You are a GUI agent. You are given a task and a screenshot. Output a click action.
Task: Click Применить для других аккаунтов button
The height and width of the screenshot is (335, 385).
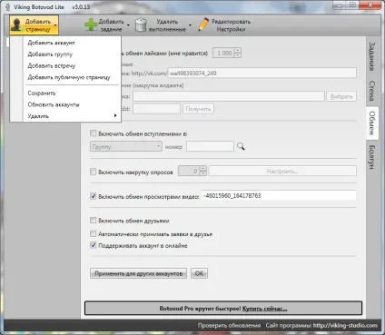[x=138, y=273]
